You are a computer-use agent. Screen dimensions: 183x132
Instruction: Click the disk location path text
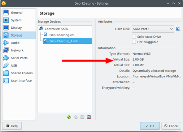click(x=157, y=76)
